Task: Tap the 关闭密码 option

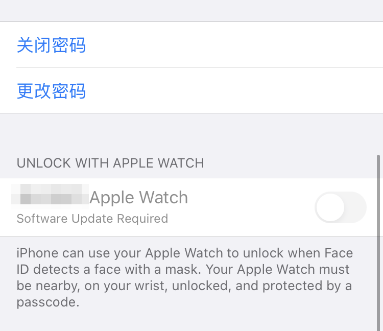Action: pyautogui.click(x=51, y=45)
